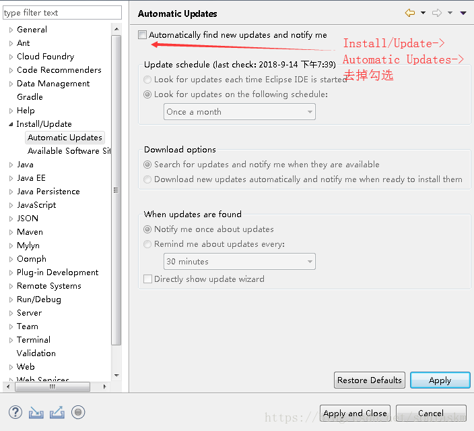This screenshot has height=431, width=474.
Task: Select Look for updates on following schedule
Action: 147,94
